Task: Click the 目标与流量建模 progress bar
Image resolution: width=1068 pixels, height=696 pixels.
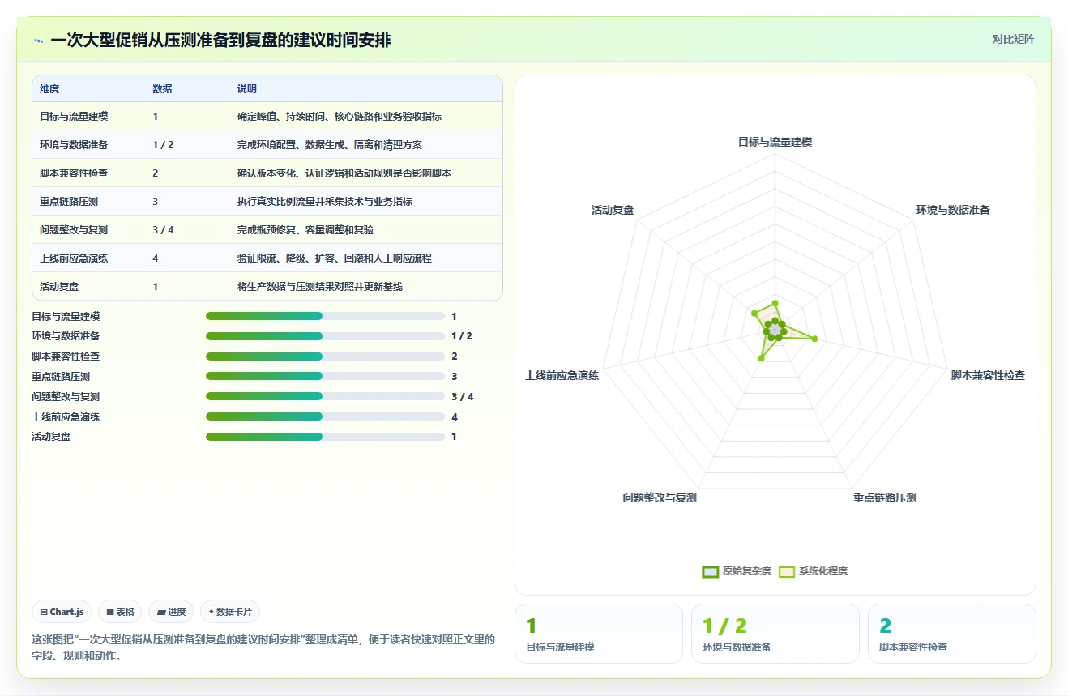Action: tap(325, 316)
